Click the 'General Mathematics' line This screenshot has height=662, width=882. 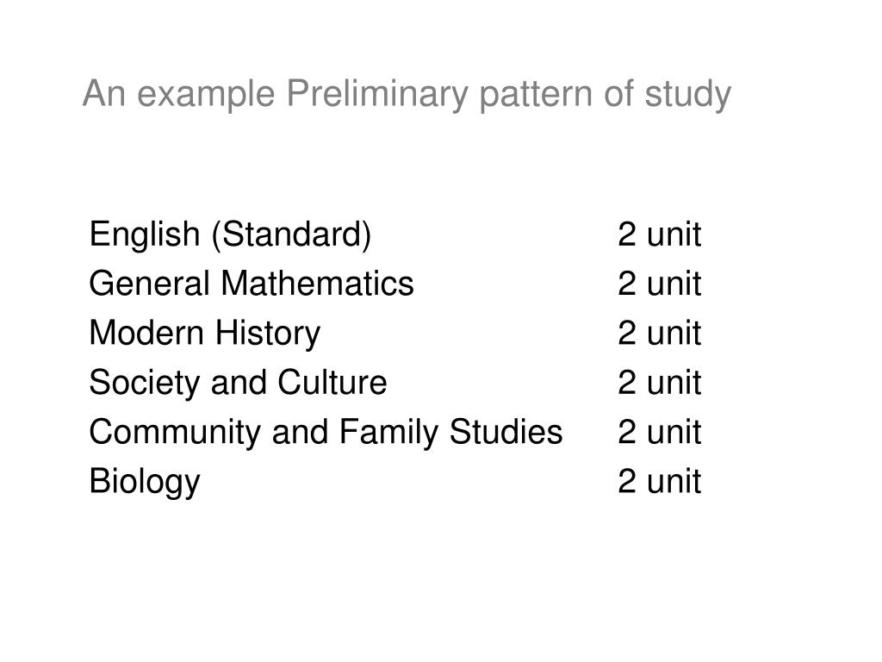click(x=252, y=283)
